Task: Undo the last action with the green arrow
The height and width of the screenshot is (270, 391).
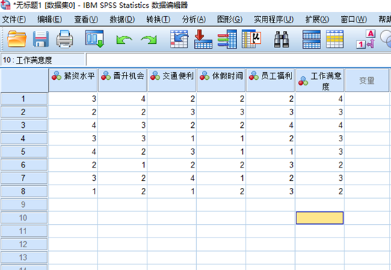Action: coord(124,40)
